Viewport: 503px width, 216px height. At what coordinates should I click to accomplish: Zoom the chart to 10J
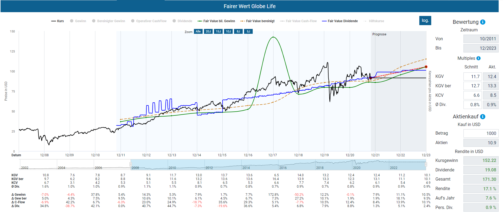(228, 31)
